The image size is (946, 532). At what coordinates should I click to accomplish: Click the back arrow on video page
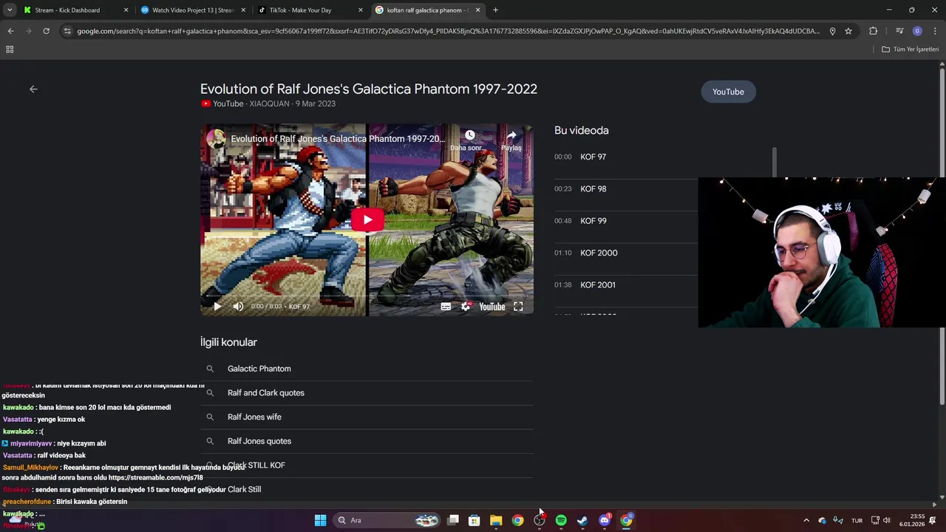[x=33, y=89]
